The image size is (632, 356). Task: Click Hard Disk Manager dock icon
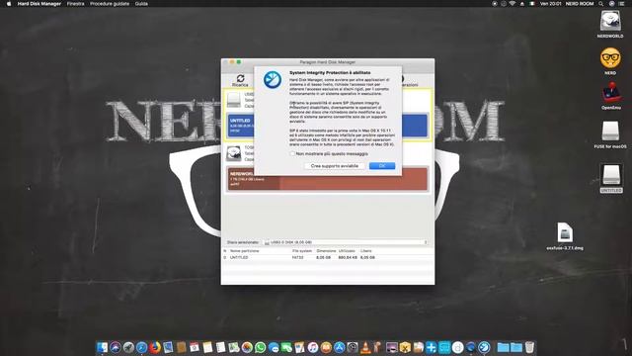484,347
